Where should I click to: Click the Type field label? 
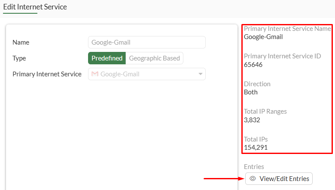pos(19,58)
